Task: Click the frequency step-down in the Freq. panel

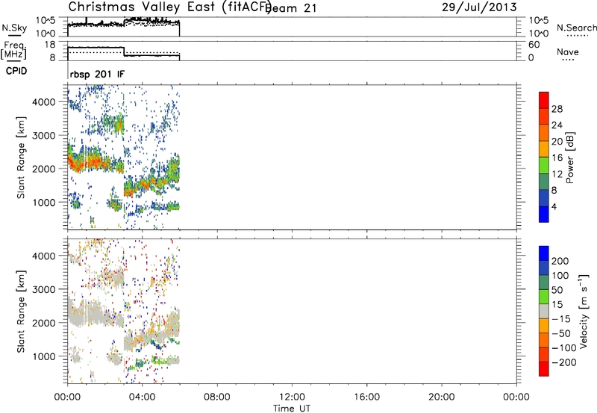Action: 124,51
